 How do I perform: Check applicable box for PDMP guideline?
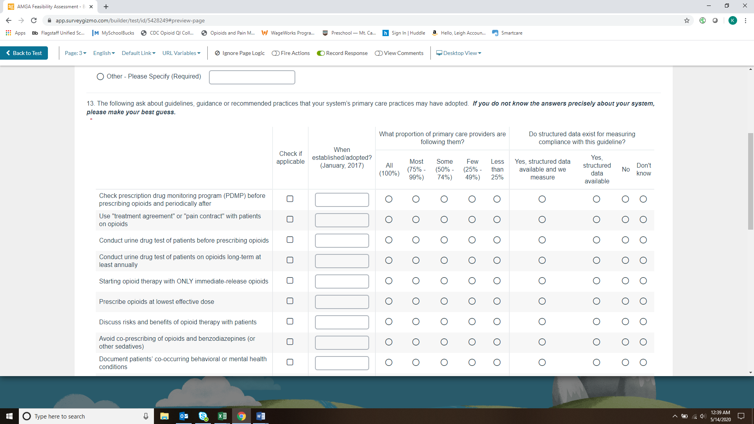(290, 199)
